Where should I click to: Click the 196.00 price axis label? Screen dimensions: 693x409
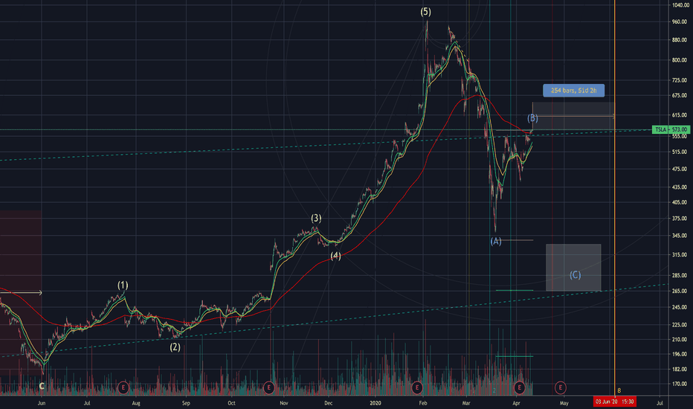(680, 354)
